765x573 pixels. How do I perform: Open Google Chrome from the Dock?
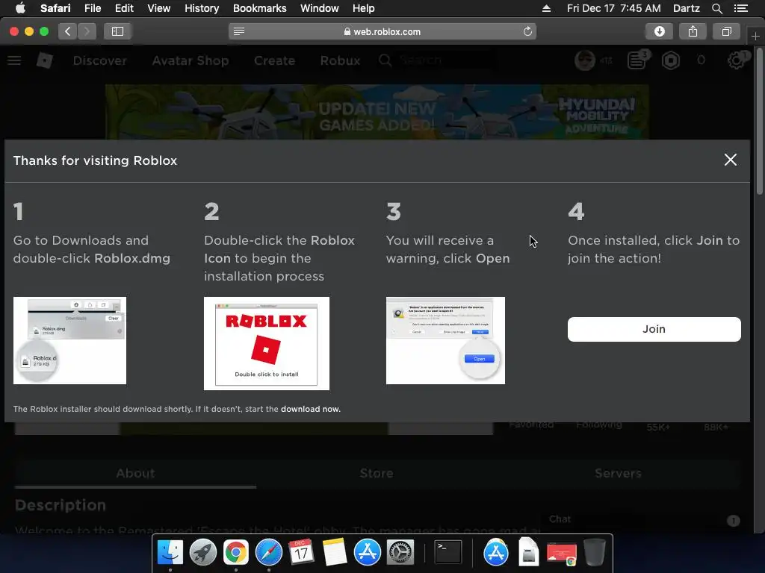click(235, 553)
